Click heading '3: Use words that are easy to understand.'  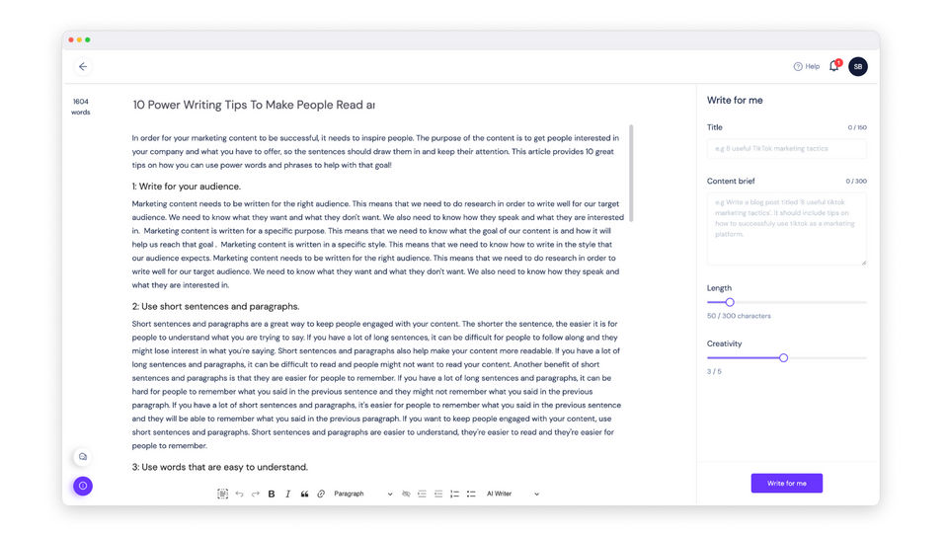(x=220, y=467)
